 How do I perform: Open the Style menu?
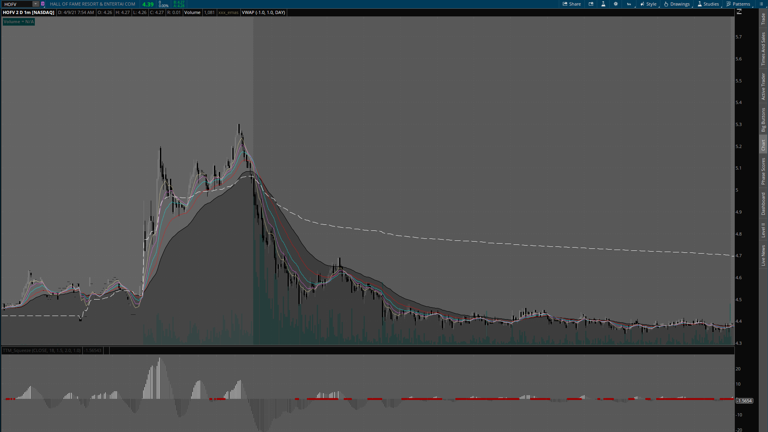tap(648, 4)
